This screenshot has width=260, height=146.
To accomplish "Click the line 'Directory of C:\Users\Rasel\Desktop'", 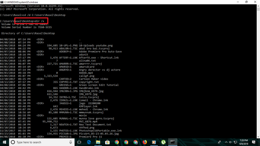I will click(28, 33).
